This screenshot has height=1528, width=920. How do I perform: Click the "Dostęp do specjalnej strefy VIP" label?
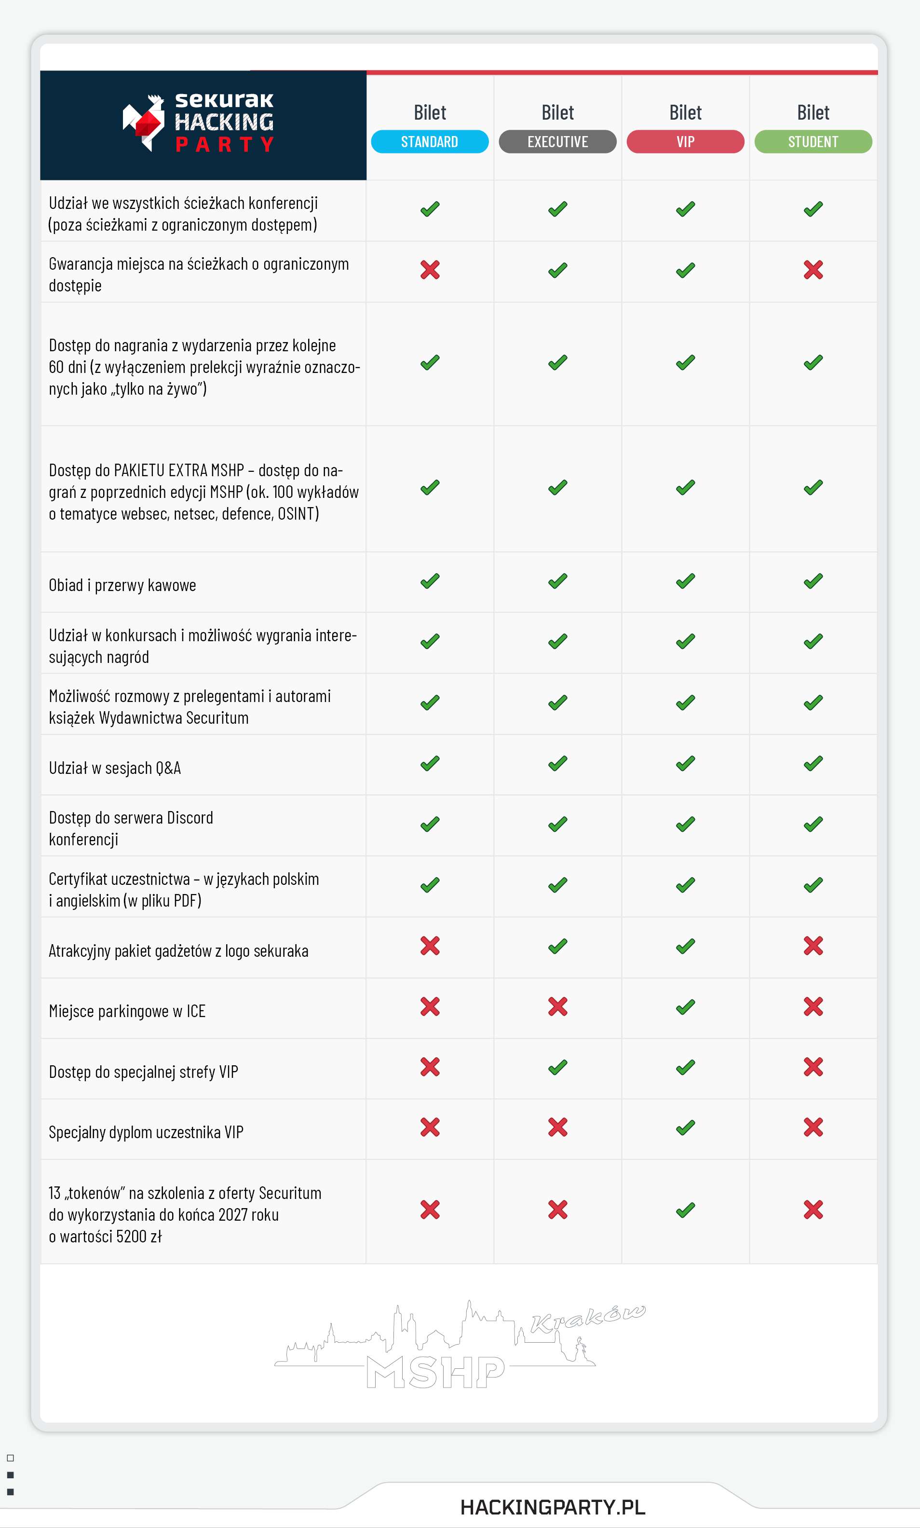[x=143, y=1072]
